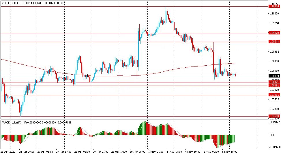
Task: Select the MACD scale 0.00 value
Action: click(271, 135)
